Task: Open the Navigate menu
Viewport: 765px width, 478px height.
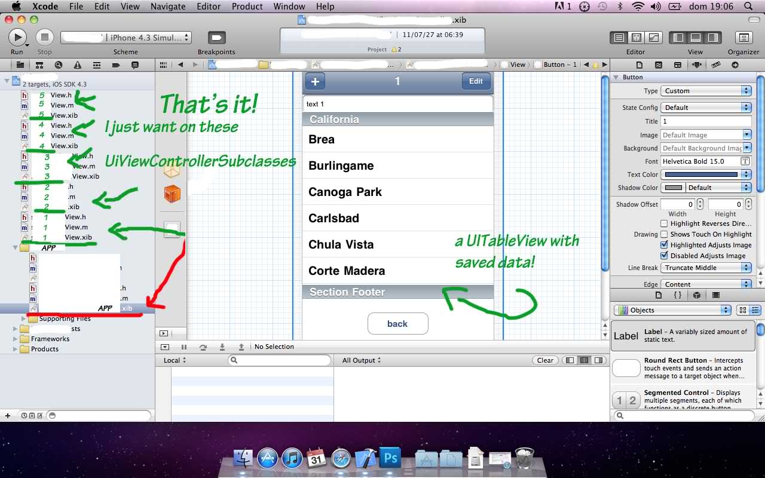Action: (168, 7)
